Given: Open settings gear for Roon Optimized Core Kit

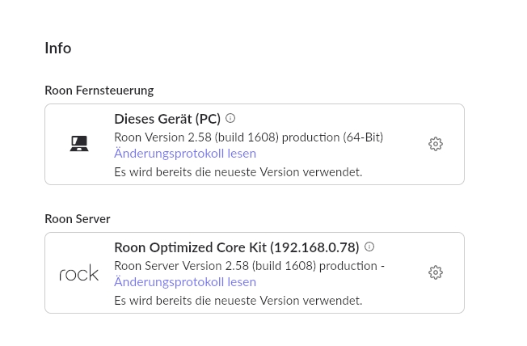Looking at the screenshot, I should point(436,272).
